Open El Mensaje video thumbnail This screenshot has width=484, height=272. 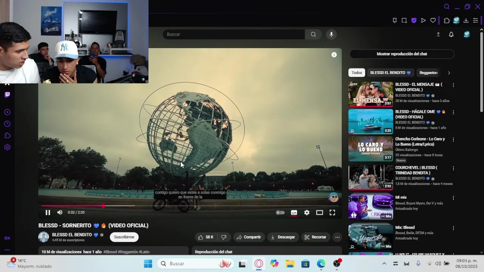(371, 94)
